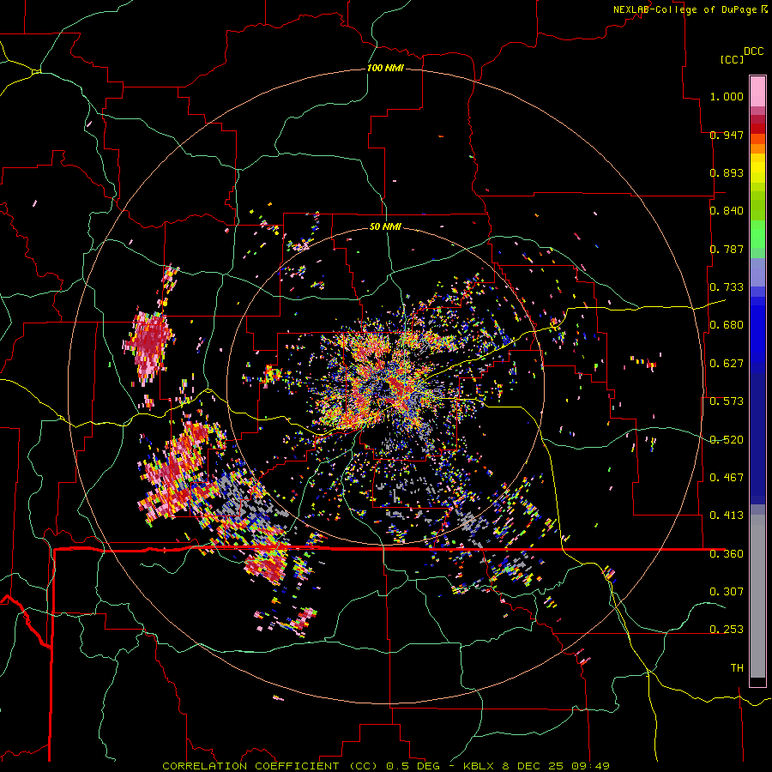Click the DCC label above the color scale

coord(753,51)
